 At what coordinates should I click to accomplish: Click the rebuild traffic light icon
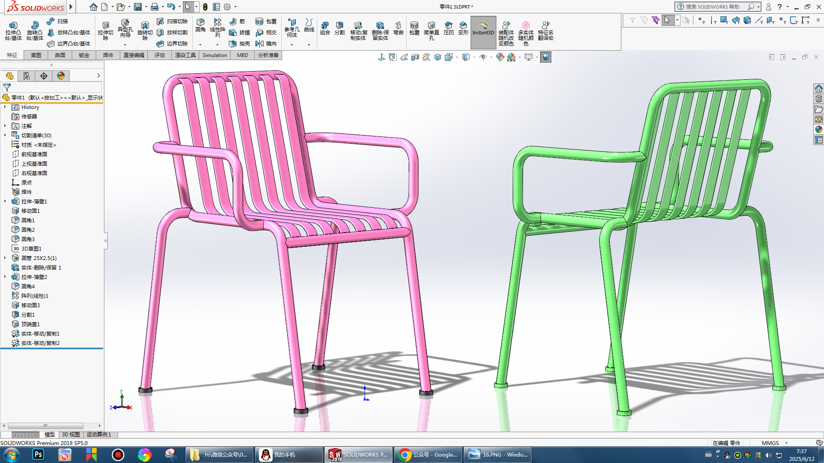coord(205,7)
